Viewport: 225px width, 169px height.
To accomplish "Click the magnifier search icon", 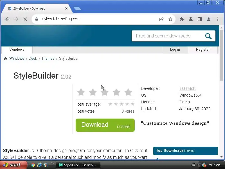I will pyautogui.click(x=208, y=36).
